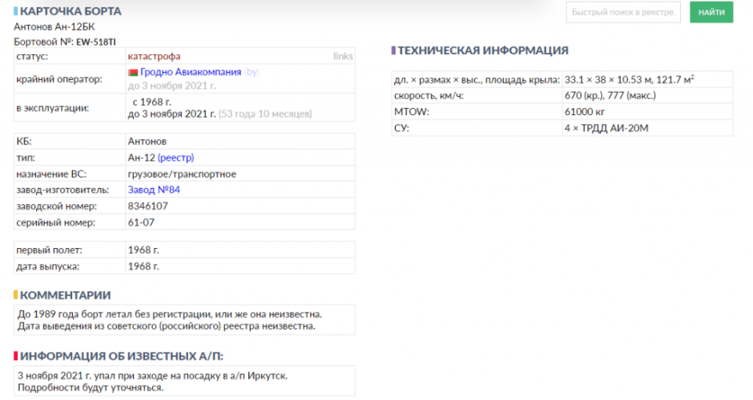Click the Belarus flag icon beside operator
Image resolution: width=753 pixels, height=400 pixels.
pos(133,73)
